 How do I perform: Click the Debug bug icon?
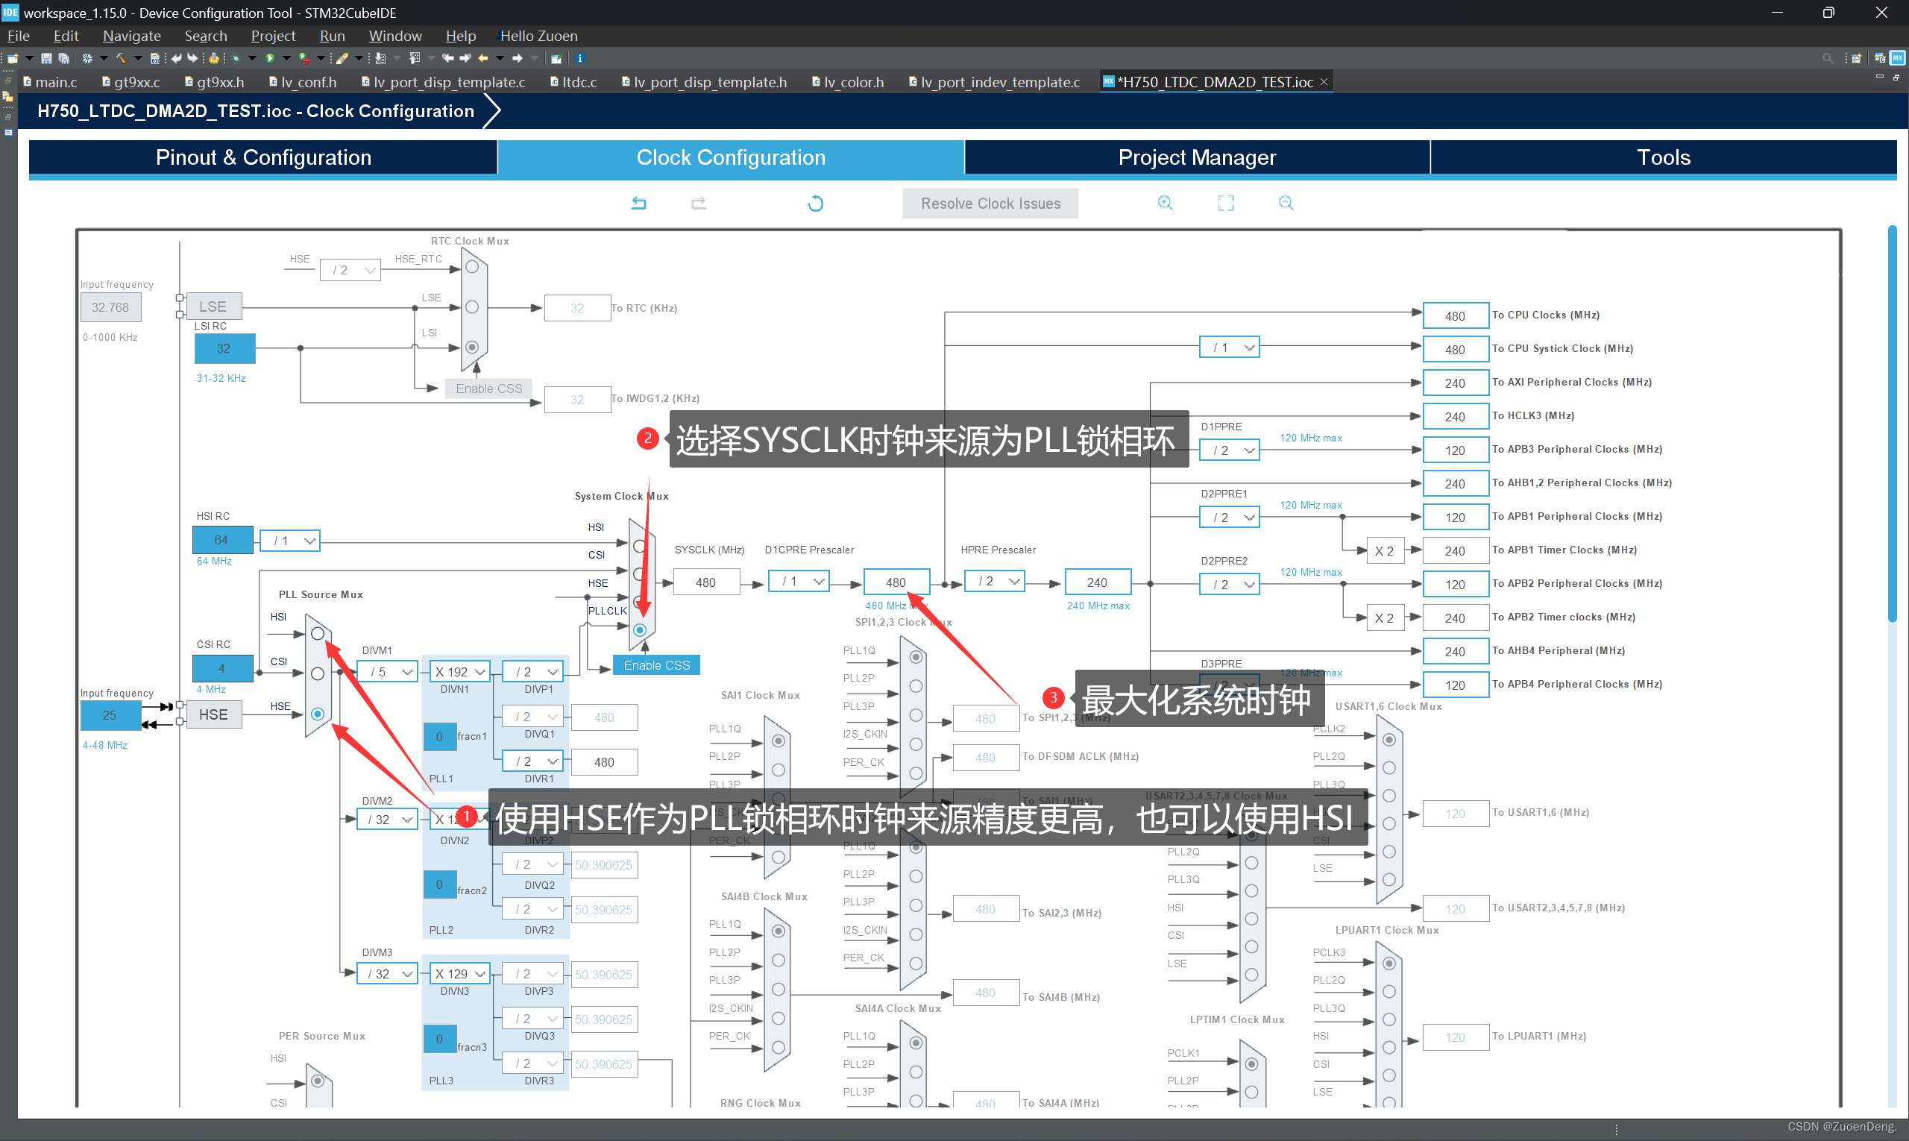point(236,58)
